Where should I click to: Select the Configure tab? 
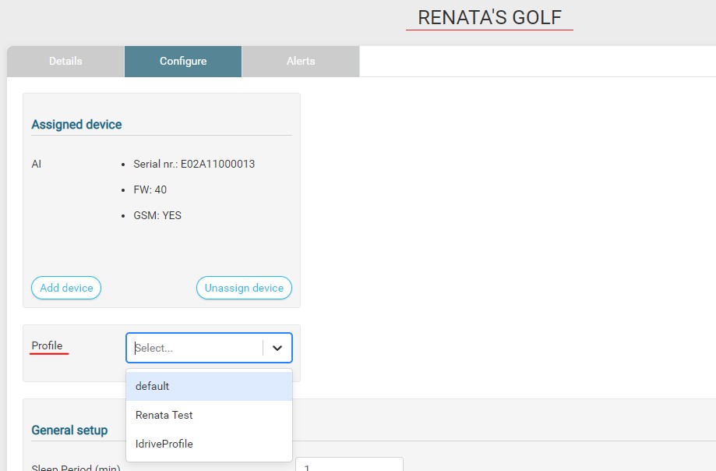click(183, 62)
